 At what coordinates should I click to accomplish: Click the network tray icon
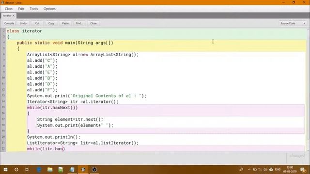[260, 170]
